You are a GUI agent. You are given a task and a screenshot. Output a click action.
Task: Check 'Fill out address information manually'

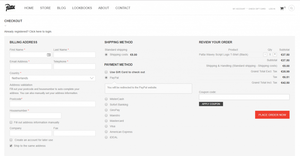[x=11, y=122]
